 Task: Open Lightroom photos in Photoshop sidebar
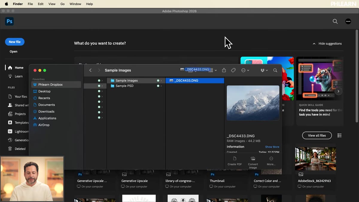coord(18,131)
